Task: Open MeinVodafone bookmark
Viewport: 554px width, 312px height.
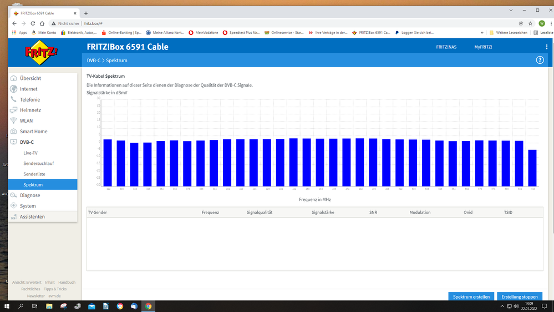Action: tap(204, 33)
